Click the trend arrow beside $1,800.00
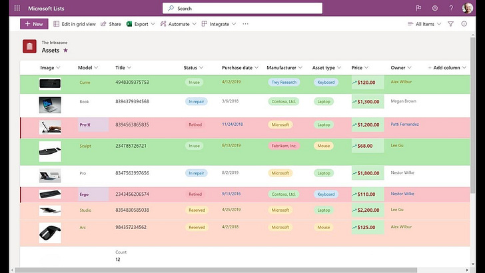Viewport: 485px width, 273px height. point(354,173)
